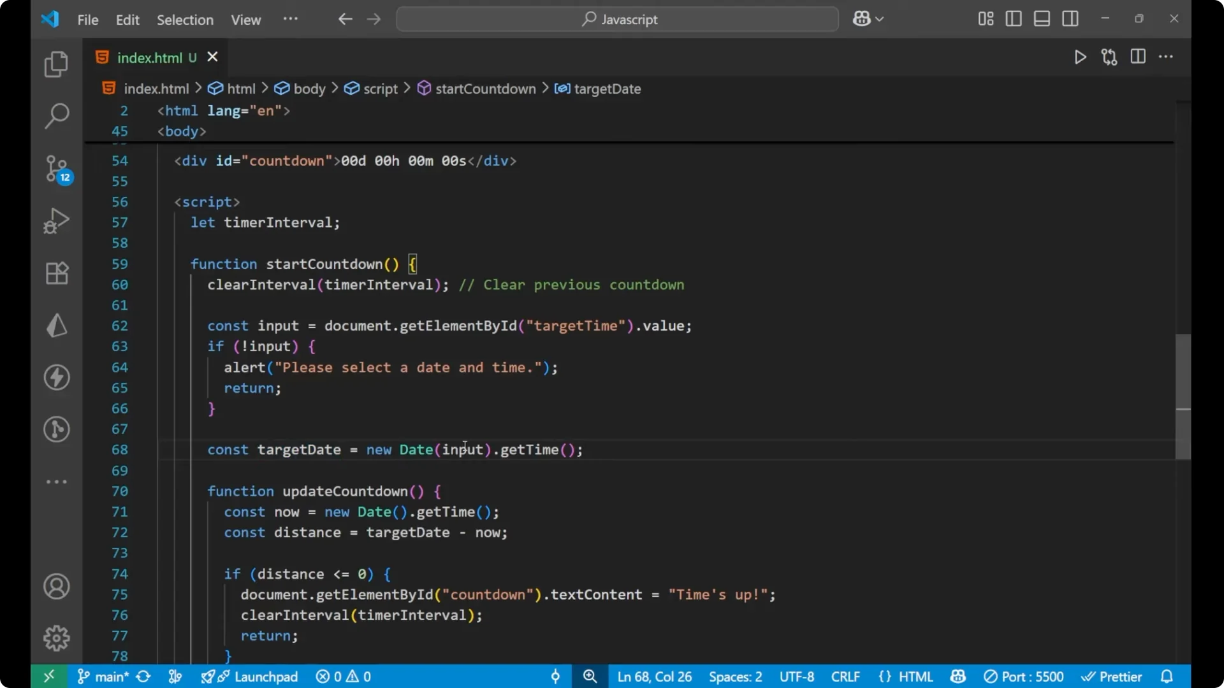Open the more actions ellipsis menu
The width and height of the screenshot is (1224, 688).
coord(1167,57)
